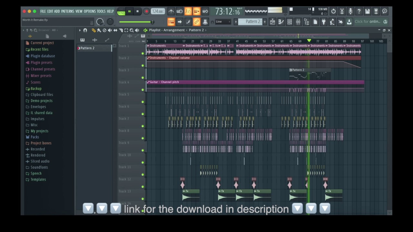
Task: Select the Slip tool in playlist toolbar
Action: click(x=115, y=30)
